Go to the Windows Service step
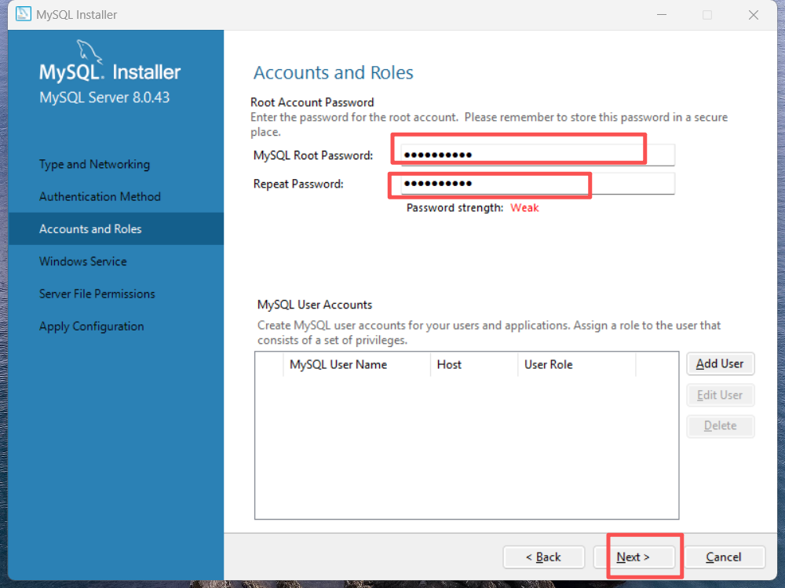 [83, 261]
